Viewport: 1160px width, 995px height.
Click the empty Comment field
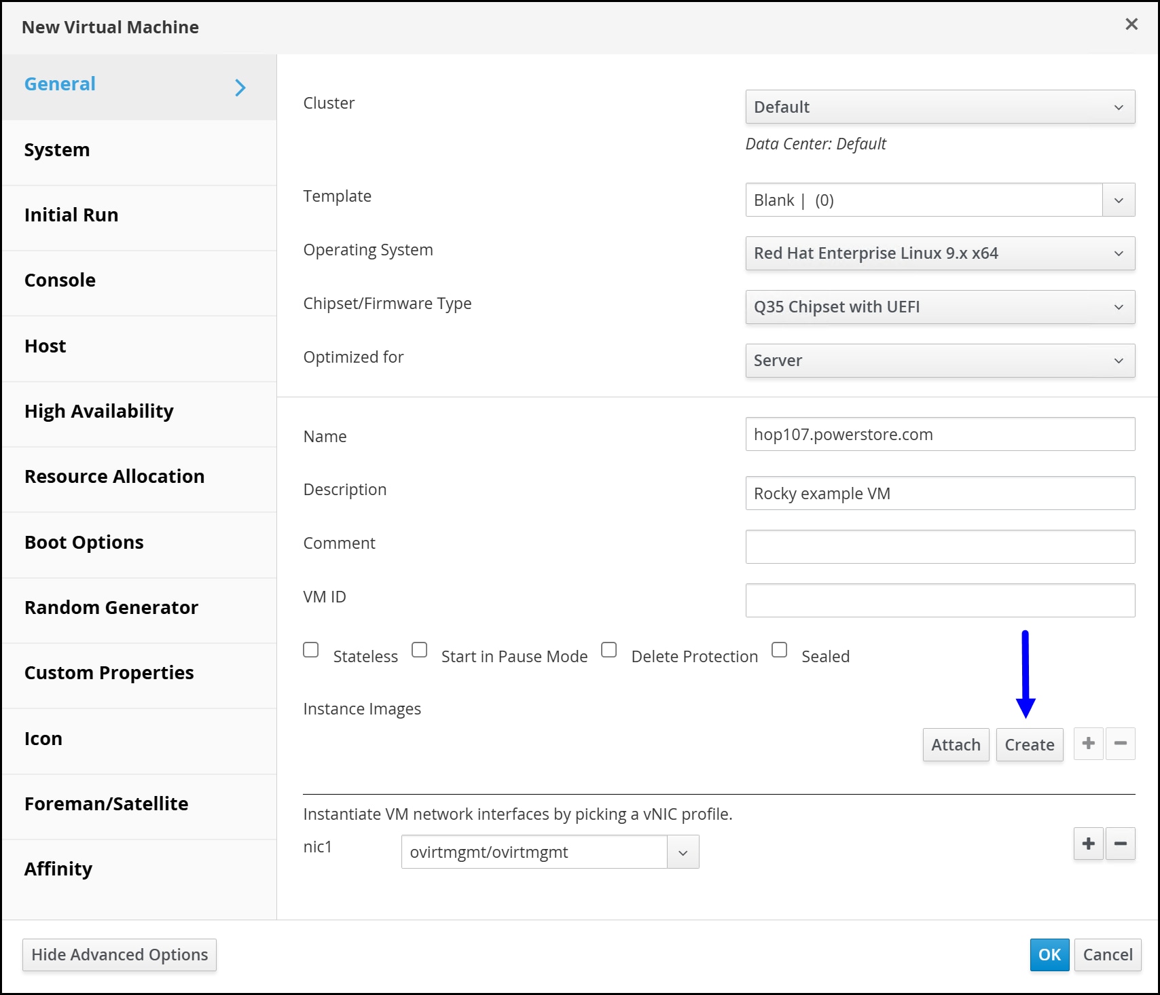(x=940, y=547)
